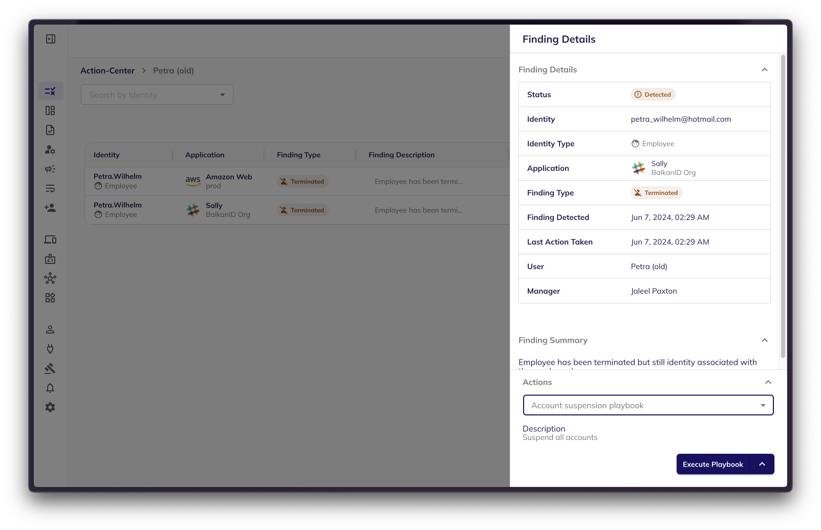
Task: Click the ID badge icon in sidebar
Action: tap(50, 259)
